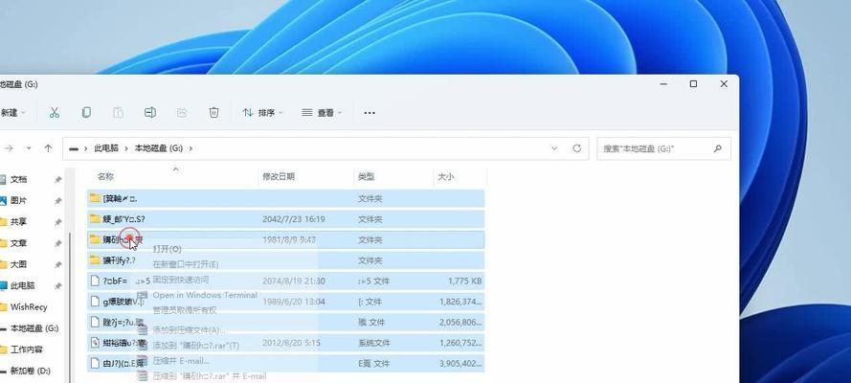
Task: Choose 固定到快速访问 in the context menu
Action: pos(180,280)
